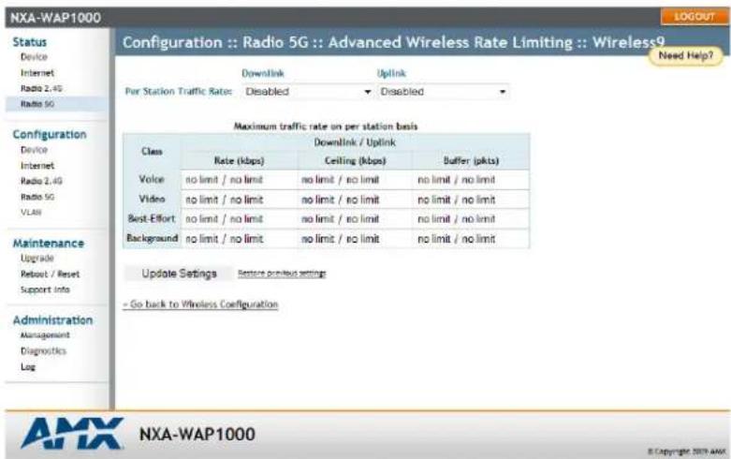Image resolution: width=731 pixels, height=459 pixels.
Task: Click the Status section heading
Action: point(29,42)
